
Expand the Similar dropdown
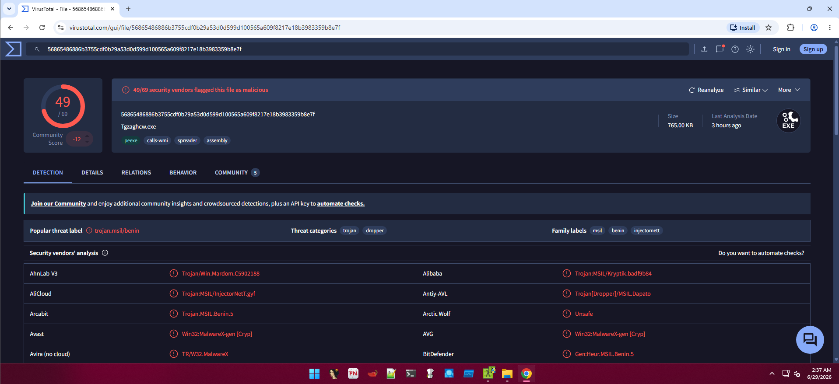tap(751, 90)
